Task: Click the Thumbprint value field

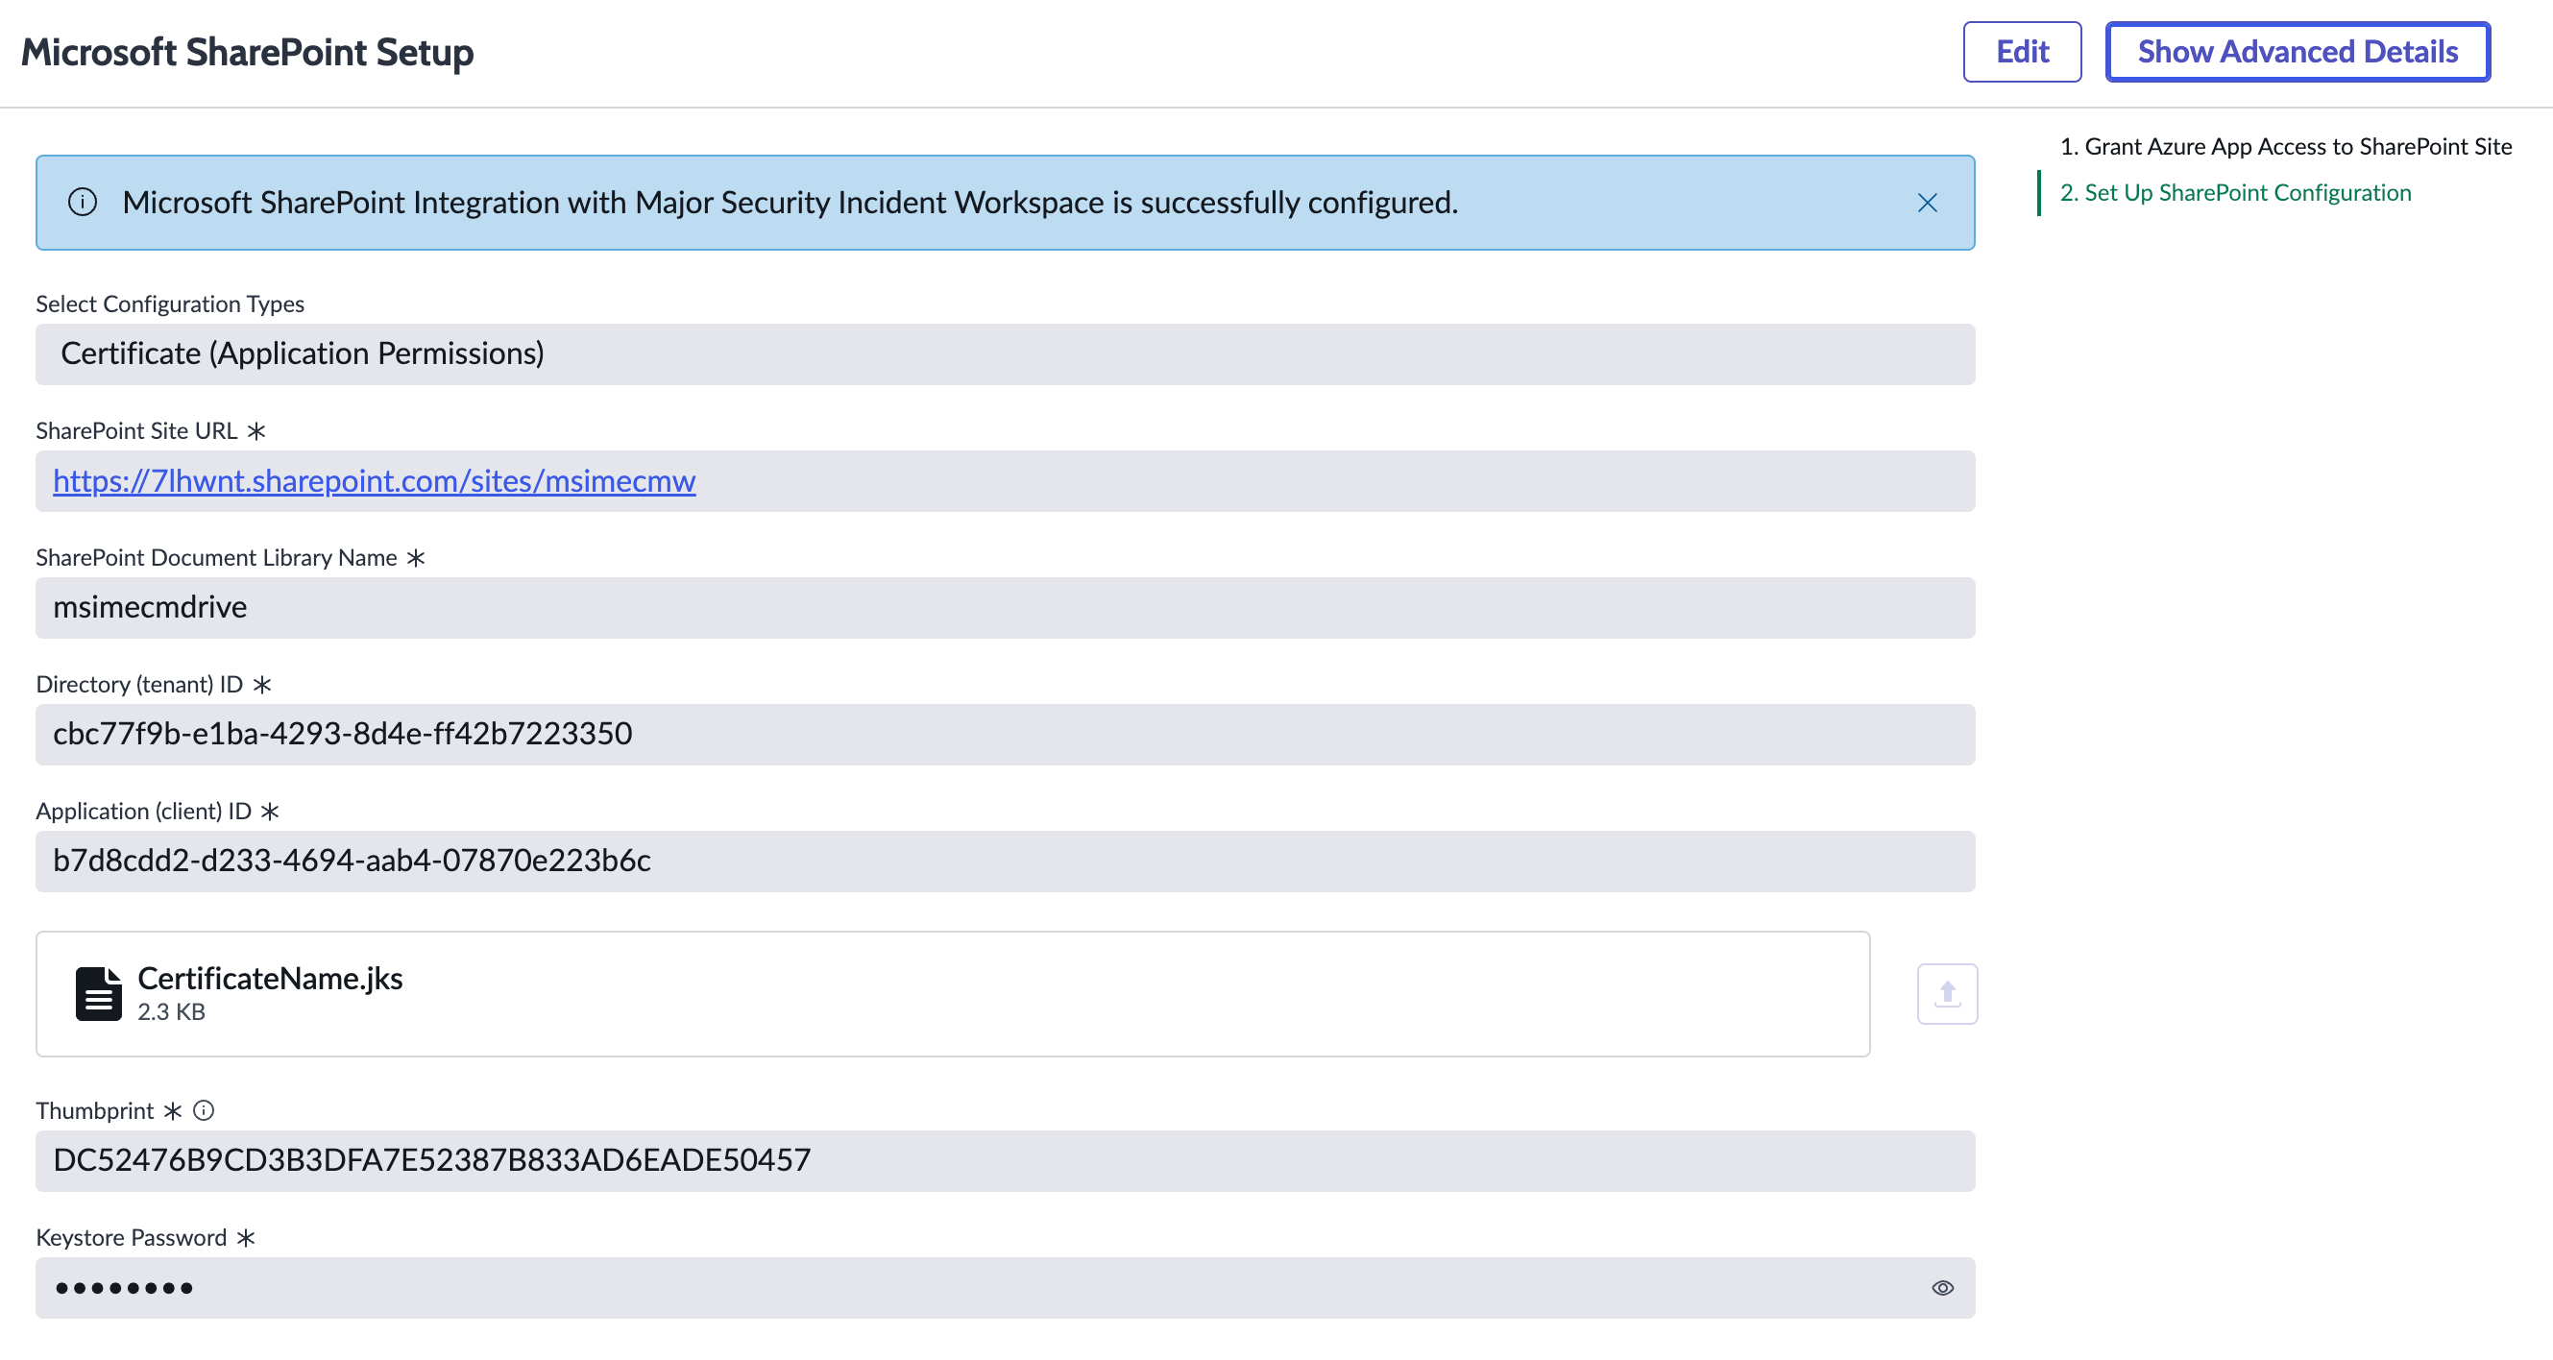Action: (1005, 1161)
